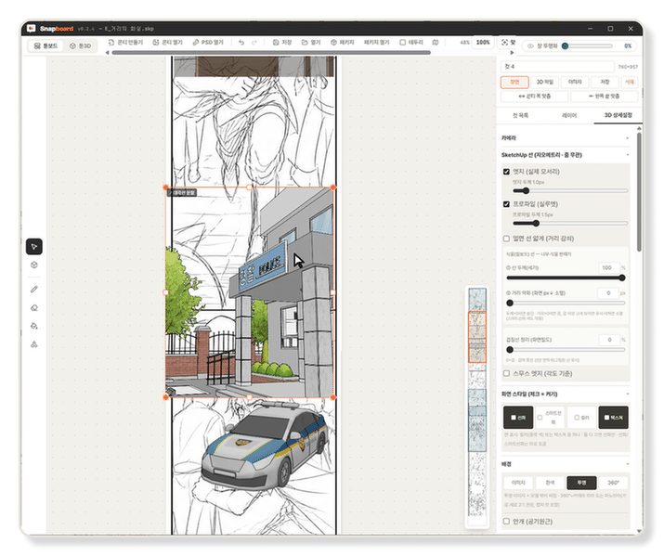Enable the 안개 (공기원근) checkbox

coord(506,522)
